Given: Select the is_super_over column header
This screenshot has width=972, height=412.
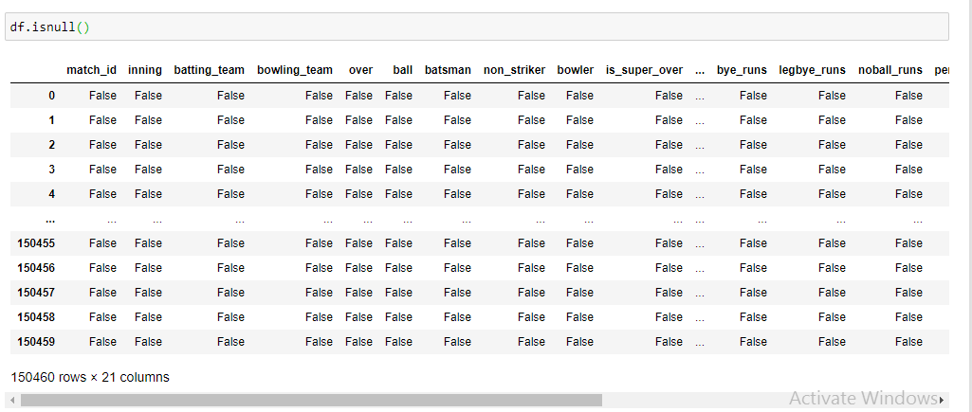Looking at the screenshot, I should tap(644, 70).
